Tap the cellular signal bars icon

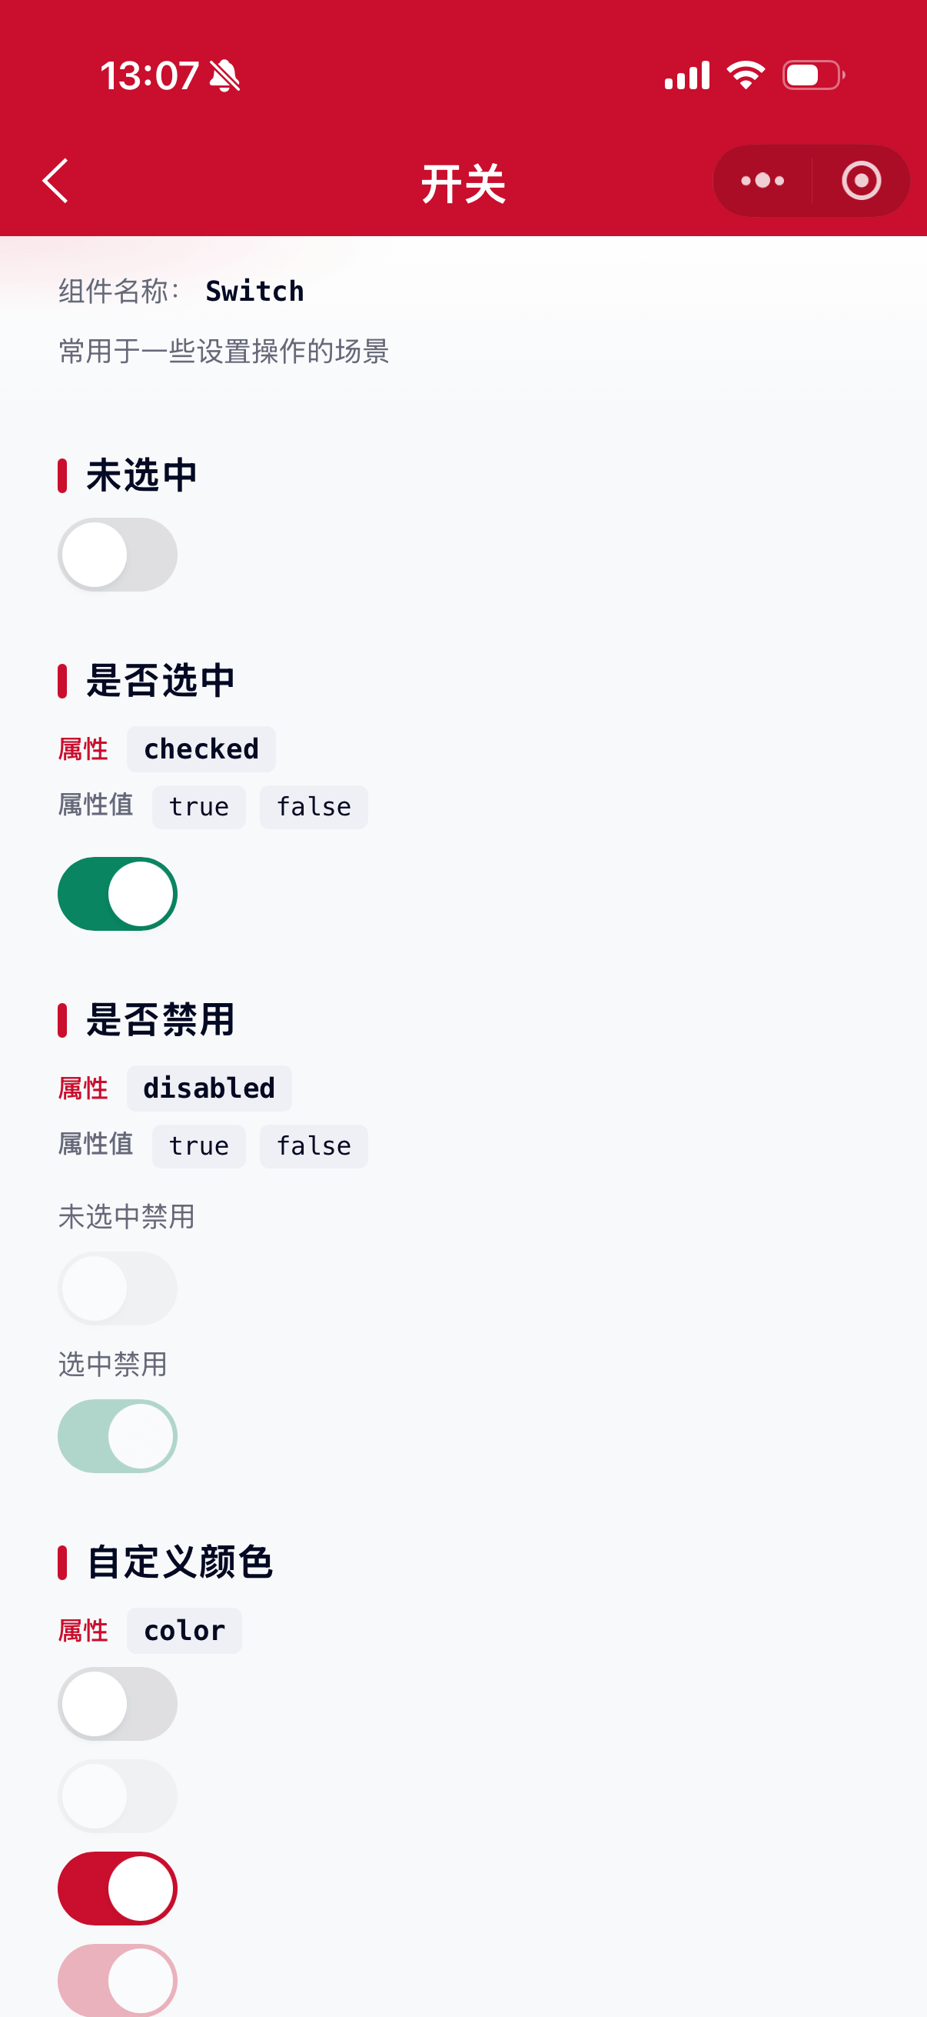(687, 75)
